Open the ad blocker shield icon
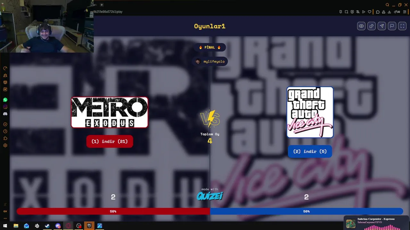Image resolution: width=410 pixels, height=230 pixels. tap(352, 12)
